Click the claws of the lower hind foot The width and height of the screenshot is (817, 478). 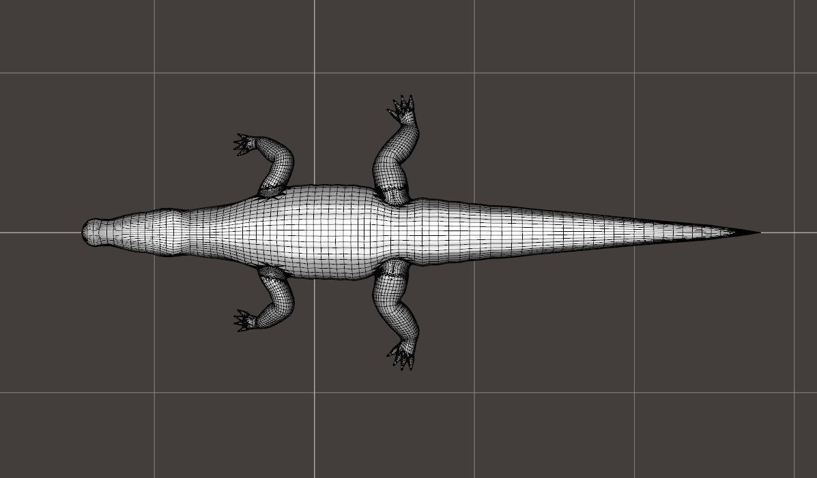(x=401, y=356)
